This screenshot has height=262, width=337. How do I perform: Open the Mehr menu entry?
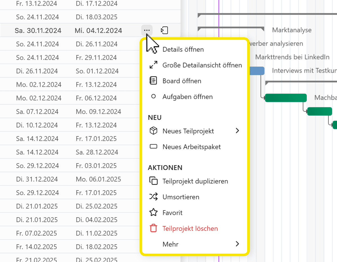171,244
